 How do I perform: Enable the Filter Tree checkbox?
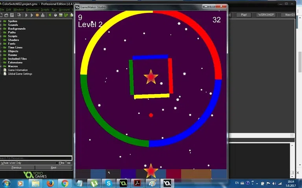coord(57,163)
